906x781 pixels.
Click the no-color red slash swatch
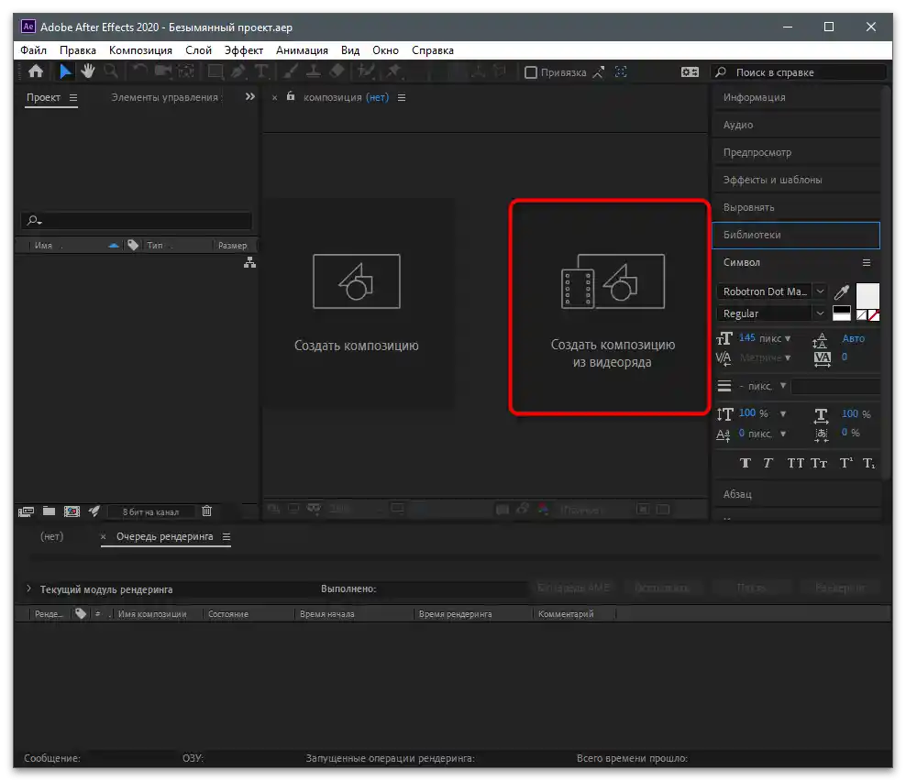tap(873, 314)
